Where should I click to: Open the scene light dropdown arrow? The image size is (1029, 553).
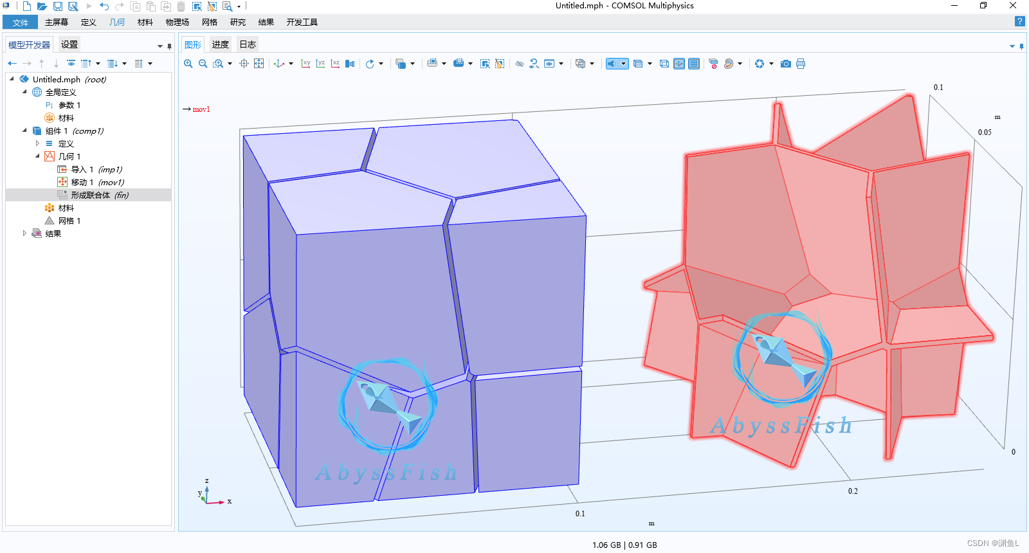tap(623, 64)
